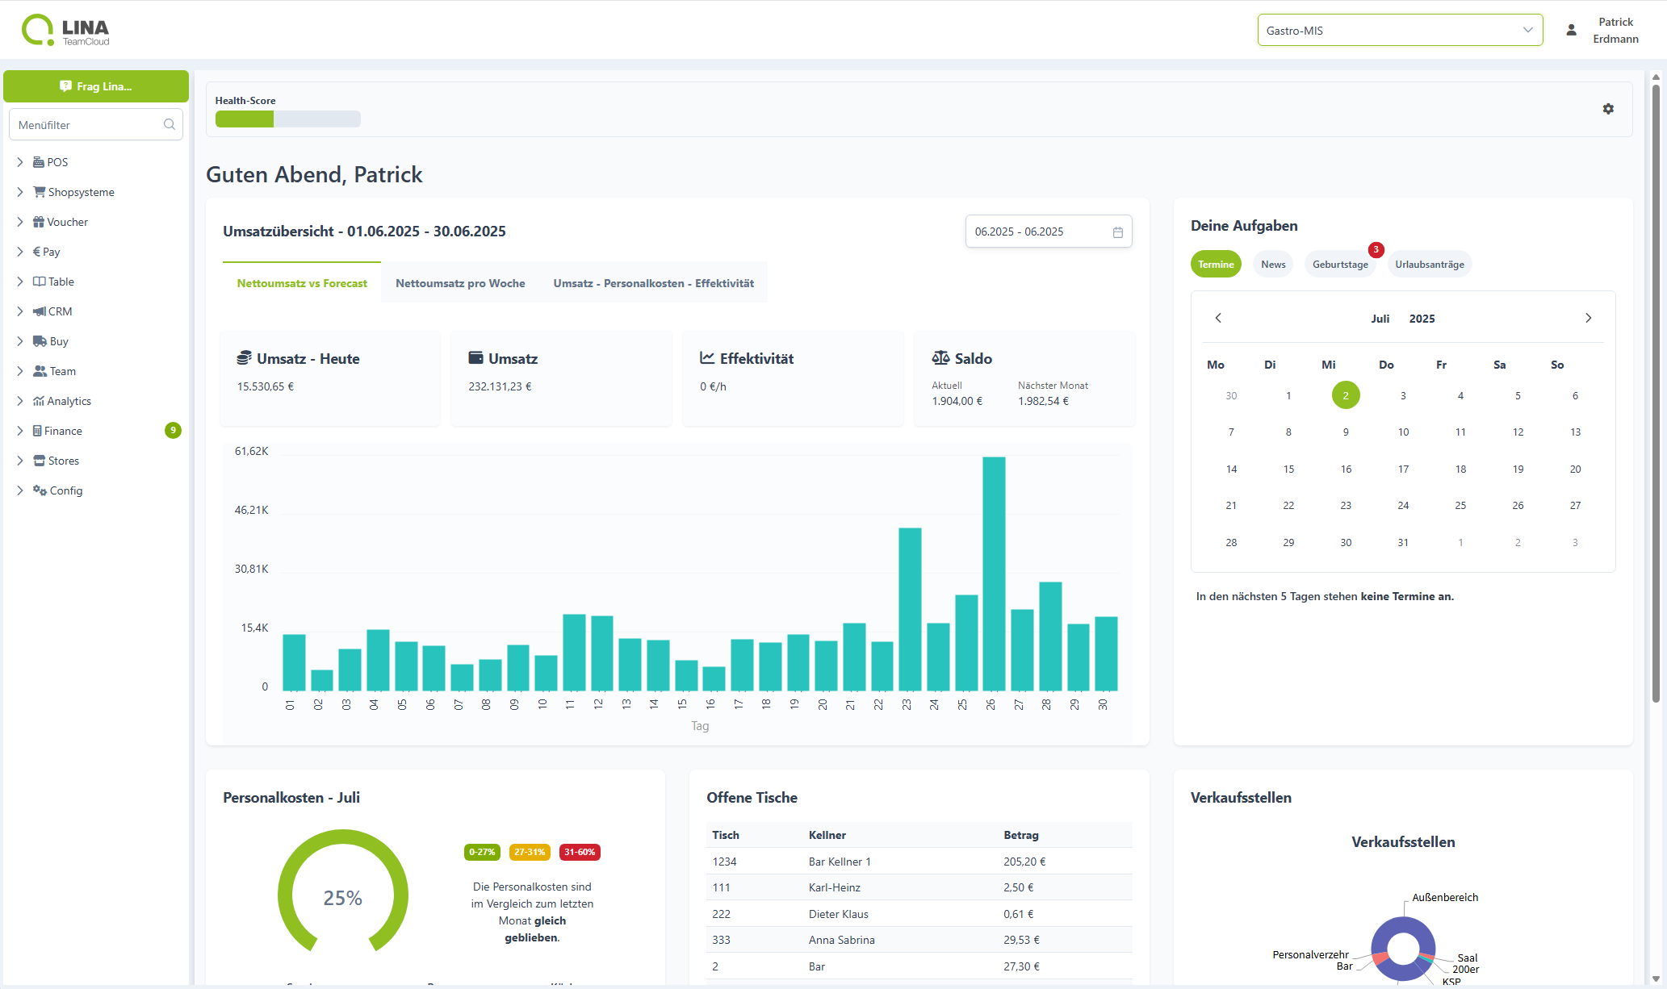Expand the Analytics menu chevron
This screenshot has width=1667, height=989.
tap(20, 401)
